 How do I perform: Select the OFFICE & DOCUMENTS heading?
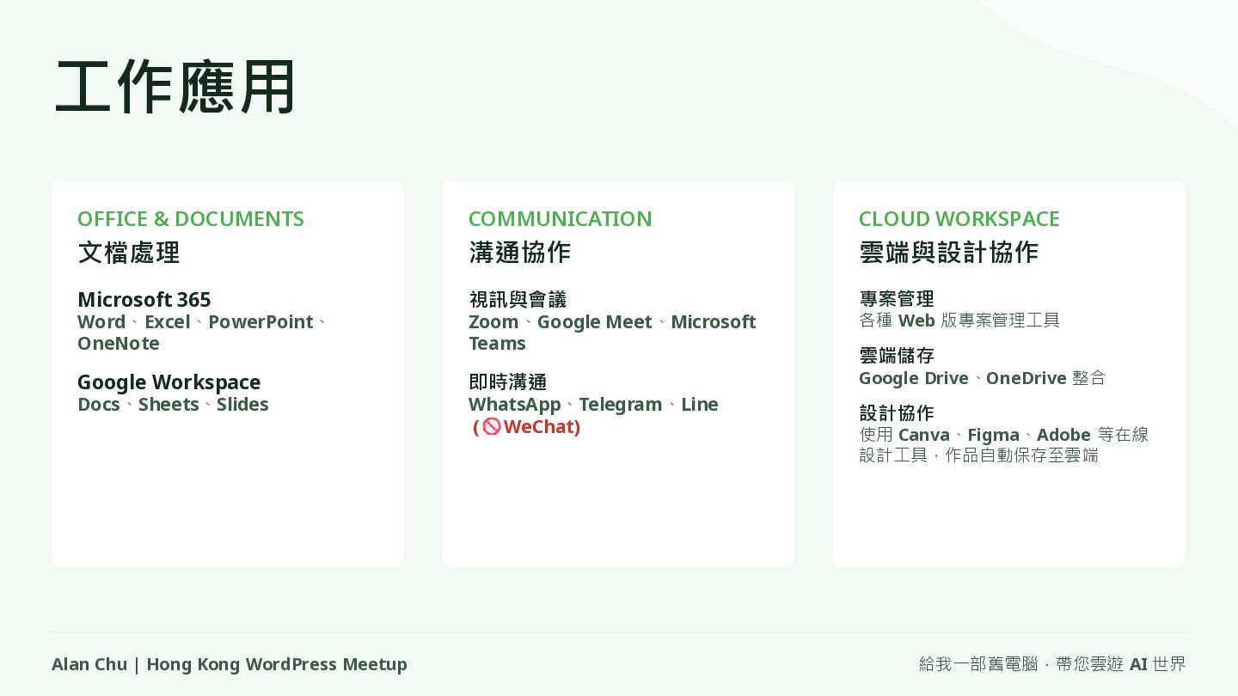[191, 219]
